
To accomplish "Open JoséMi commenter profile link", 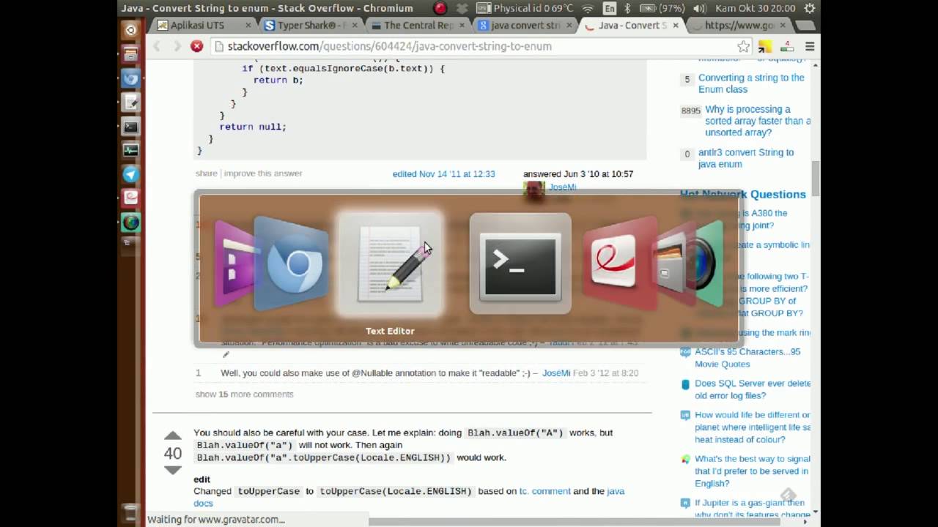I will [x=556, y=373].
